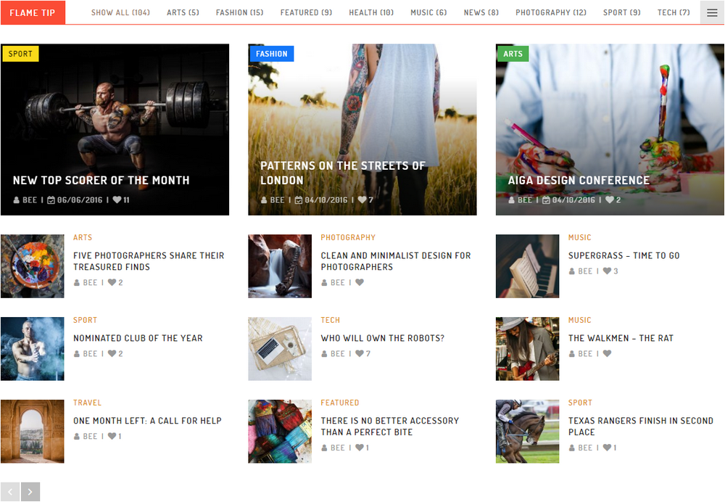The width and height of the screenshot is (725, 502).
Task: Click the blue Fashion category badge
Action: pos(271,54)
